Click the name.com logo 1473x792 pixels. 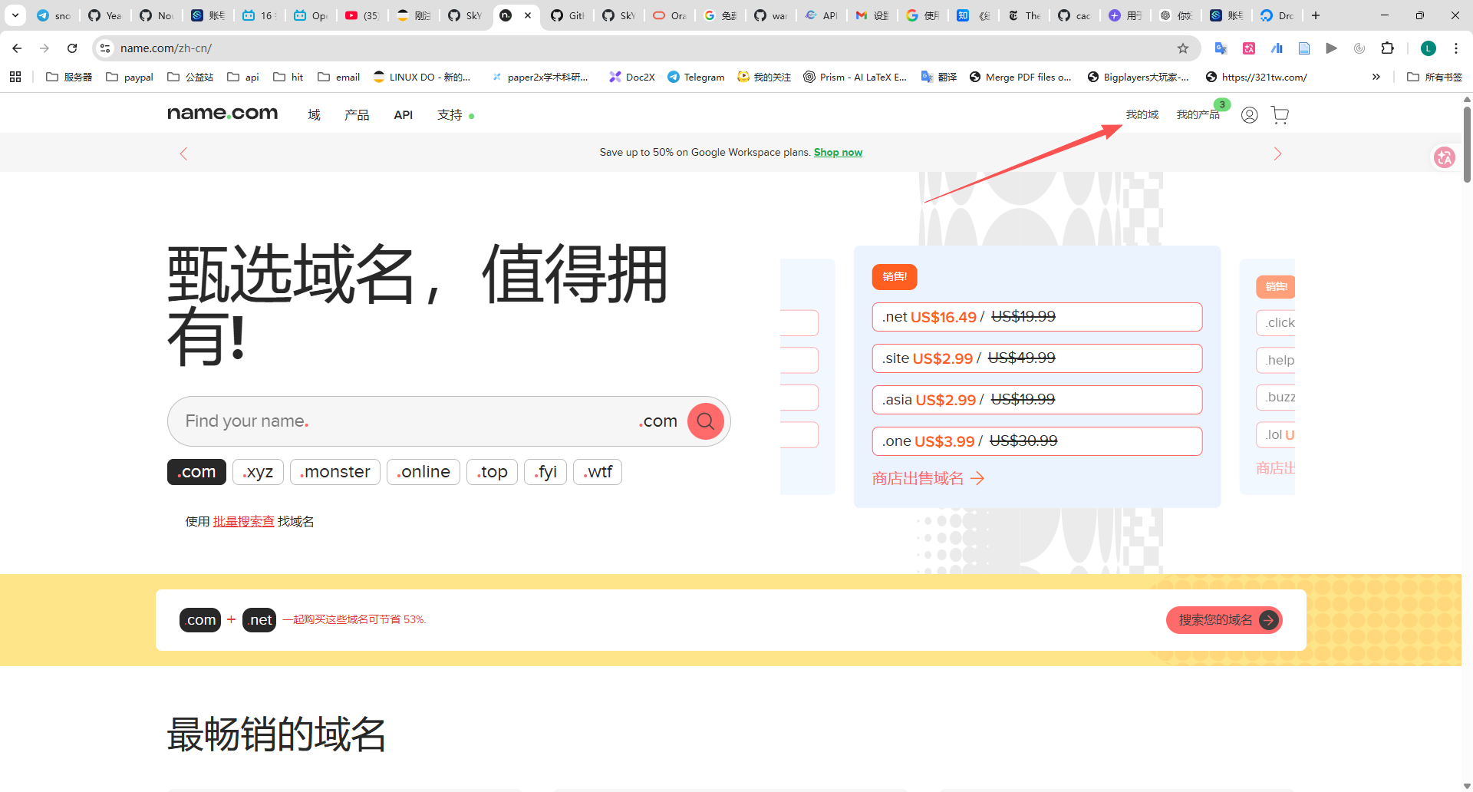click(222, 114)
